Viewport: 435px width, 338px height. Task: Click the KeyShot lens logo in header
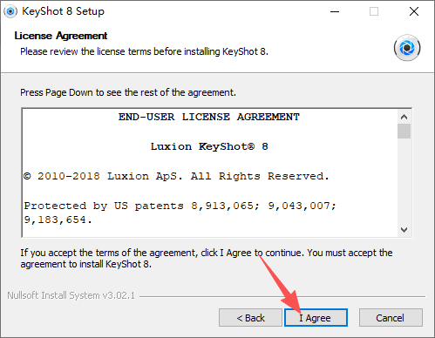[407, 48]
